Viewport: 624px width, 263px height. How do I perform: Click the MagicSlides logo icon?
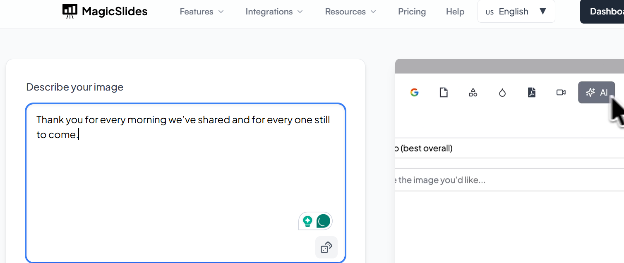tap(70, 11)
